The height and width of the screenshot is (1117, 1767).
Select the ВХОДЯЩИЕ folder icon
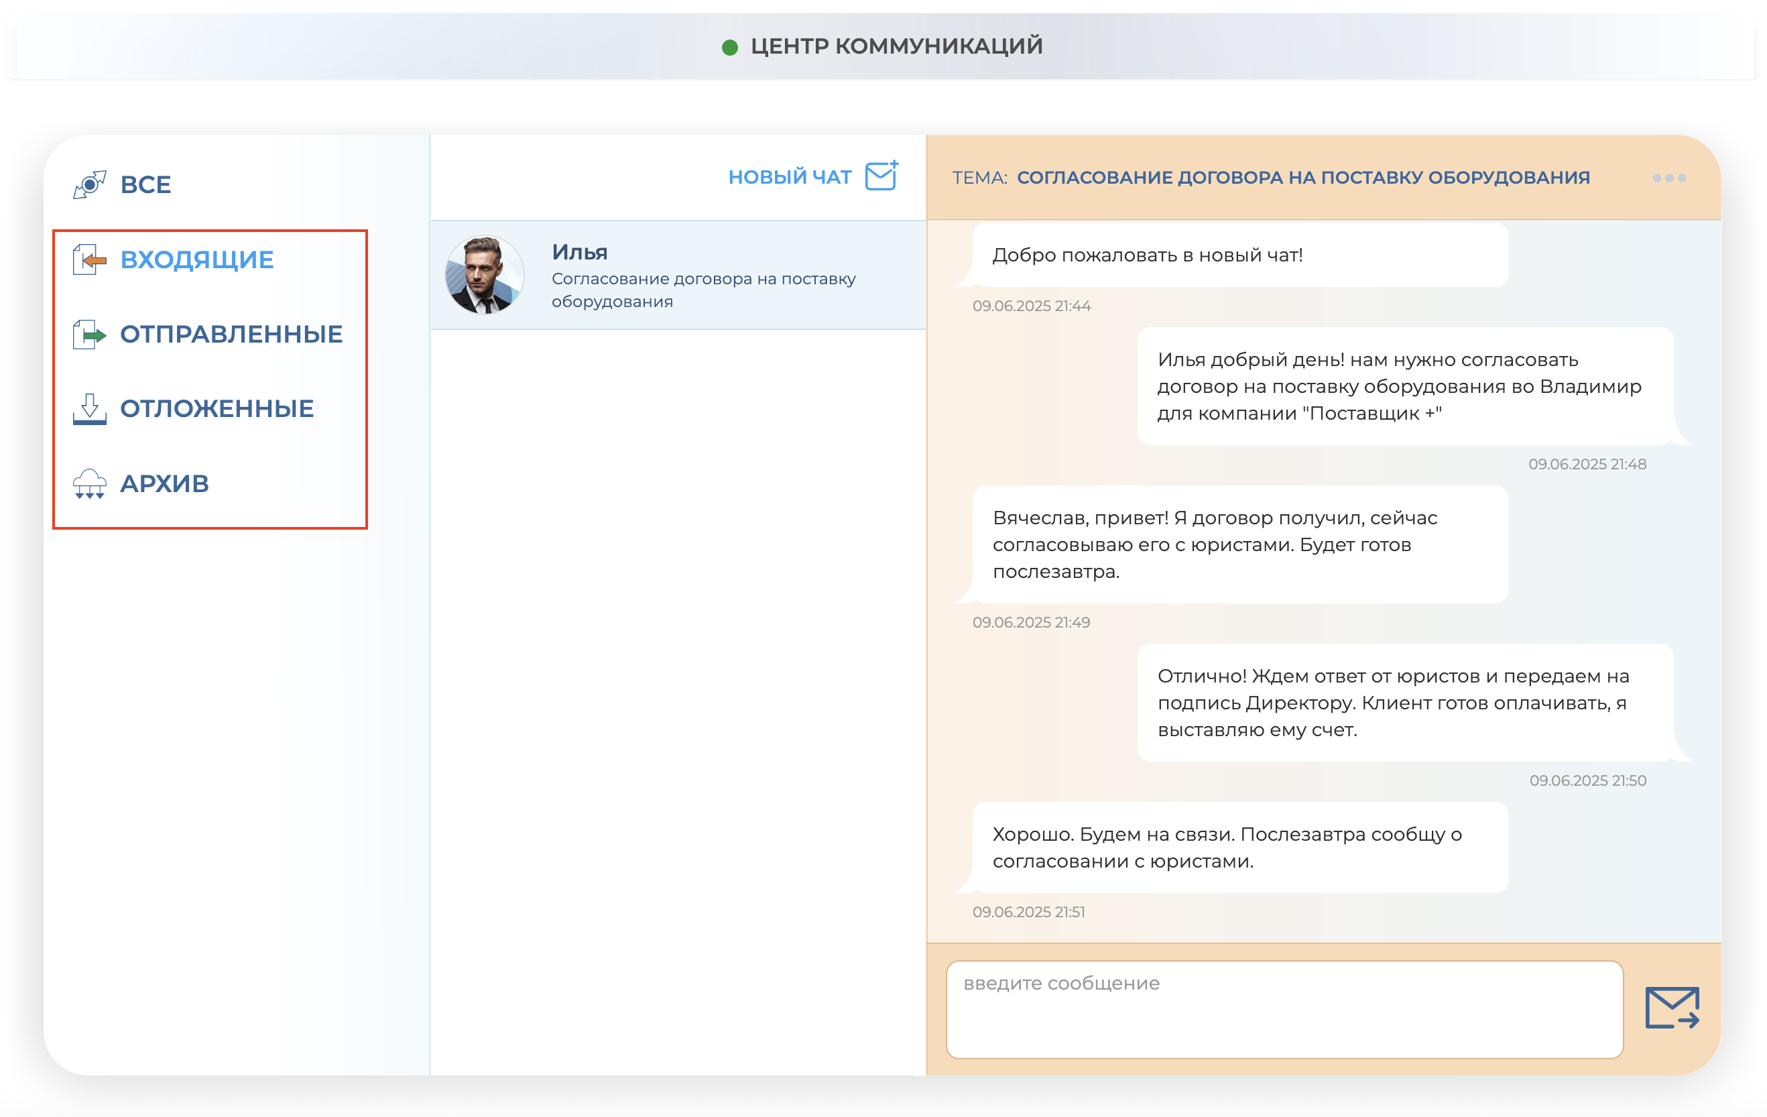(90, 259)
